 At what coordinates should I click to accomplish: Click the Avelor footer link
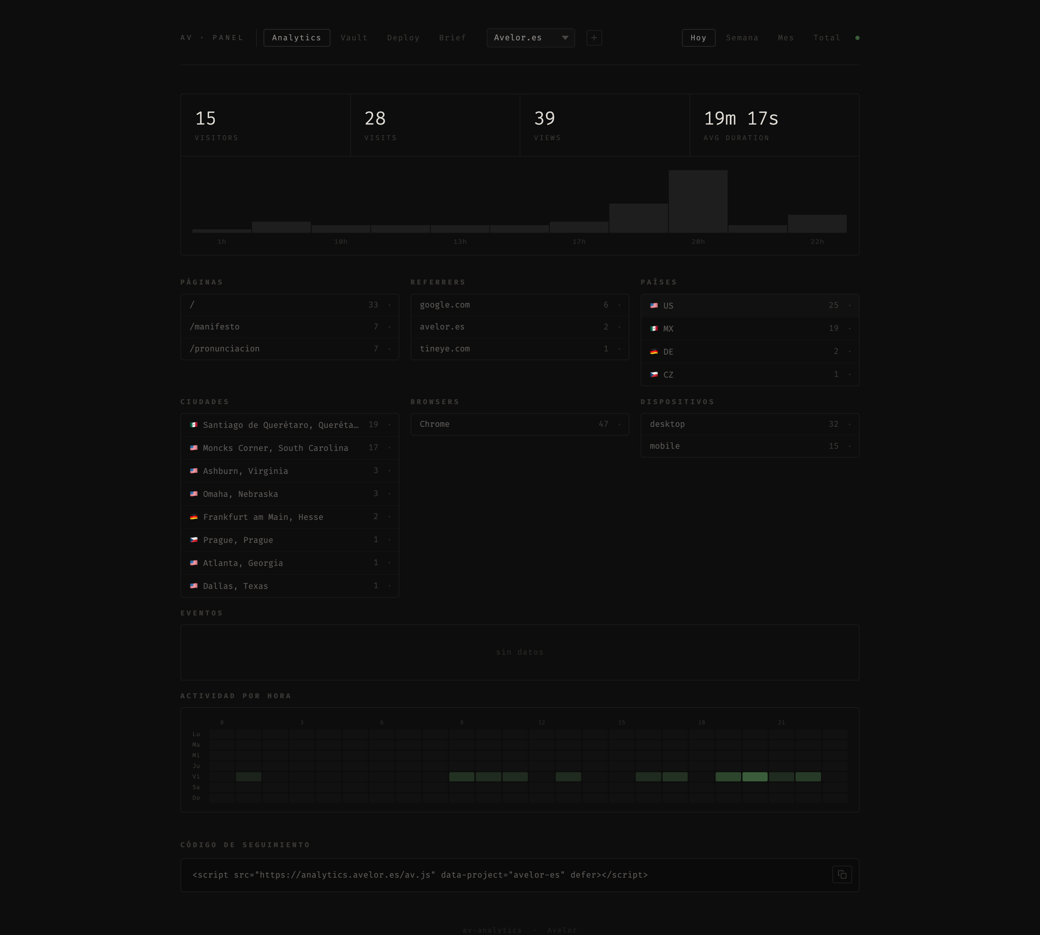pos(562,930)
